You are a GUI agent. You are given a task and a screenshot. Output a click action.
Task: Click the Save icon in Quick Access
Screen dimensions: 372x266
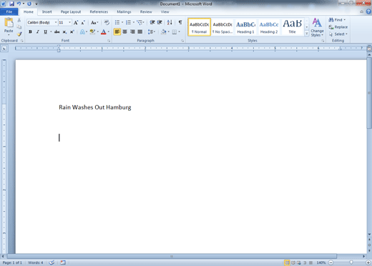click(11, 4)
